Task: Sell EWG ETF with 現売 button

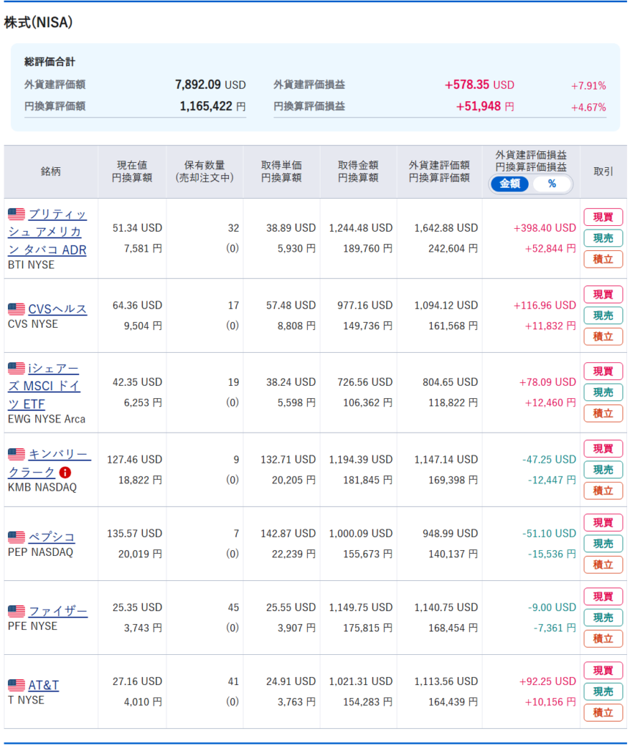Action: [x=603, y=392]
